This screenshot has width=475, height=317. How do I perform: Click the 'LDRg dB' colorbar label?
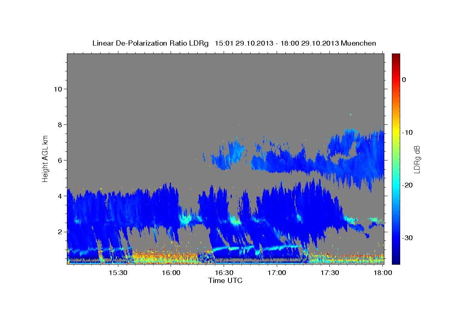[x=417, y=159]
